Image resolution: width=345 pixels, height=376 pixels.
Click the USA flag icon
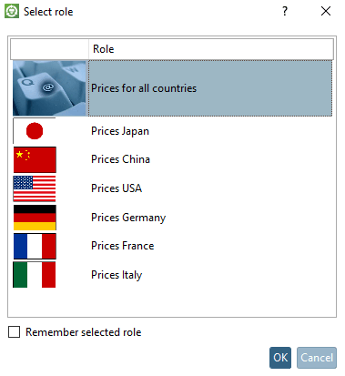pos(35,188)
